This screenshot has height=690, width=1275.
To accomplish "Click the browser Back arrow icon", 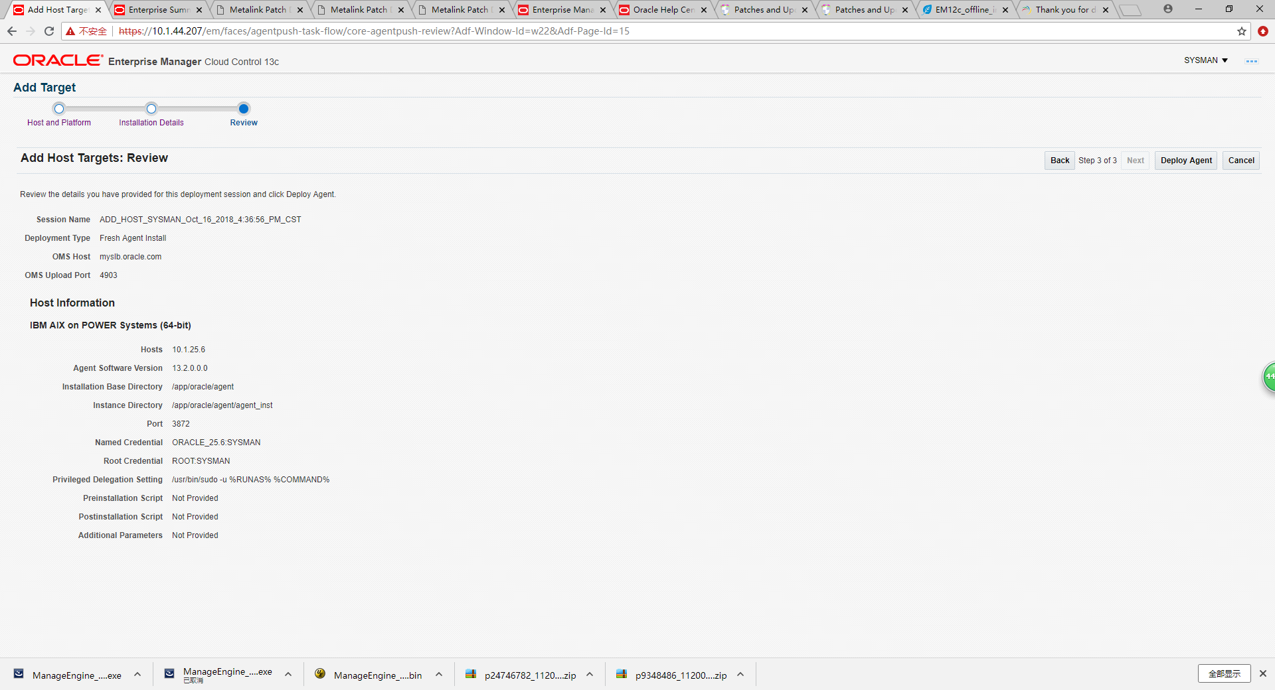I will [12, 31].
